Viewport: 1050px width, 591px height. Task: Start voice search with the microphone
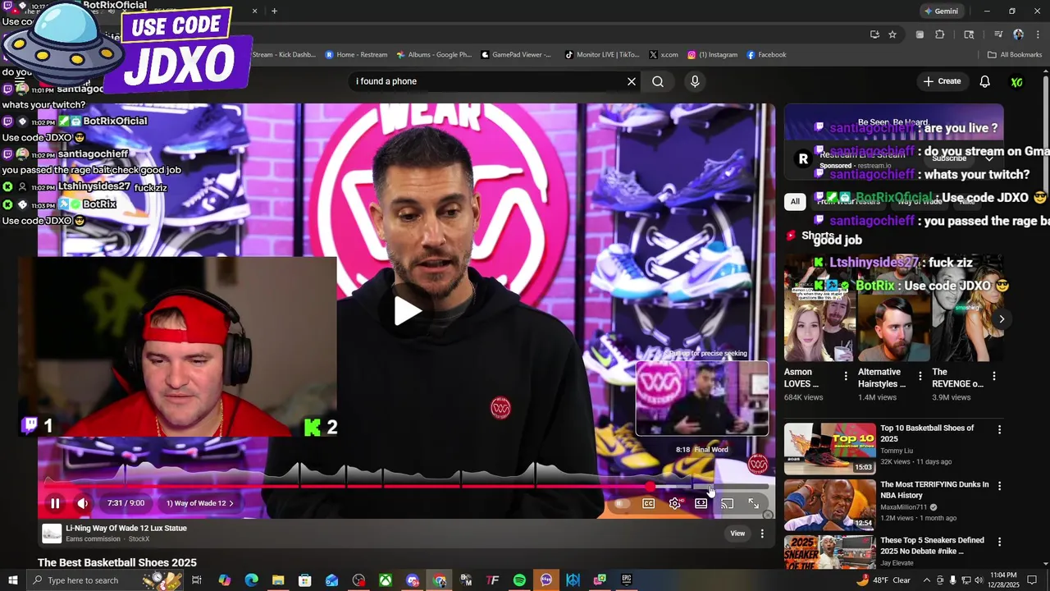point(695,81)
